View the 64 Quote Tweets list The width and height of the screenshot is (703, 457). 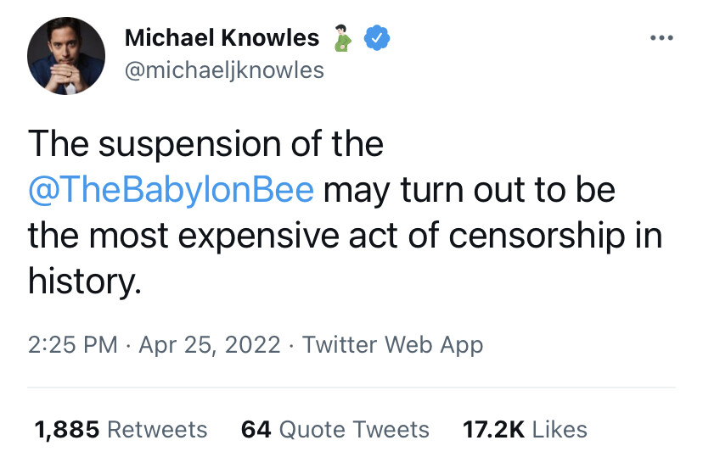(x=335, y=430)
